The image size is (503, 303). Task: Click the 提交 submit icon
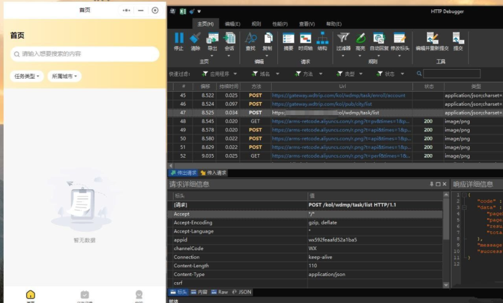point(458,38)
